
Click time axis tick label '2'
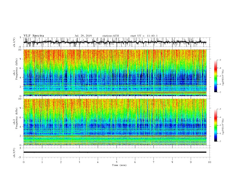pos(61,162)
